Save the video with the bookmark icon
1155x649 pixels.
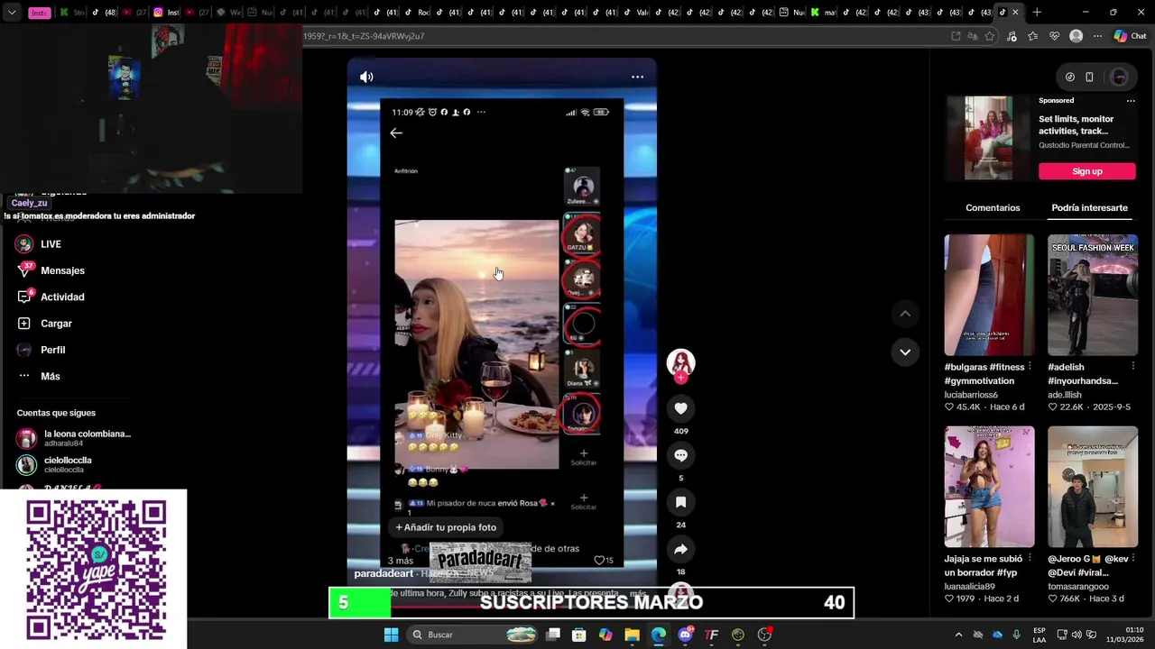[680, 502]
